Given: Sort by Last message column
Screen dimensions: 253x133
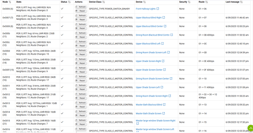Looking at the screenshot, I should [x=234, y=2].
